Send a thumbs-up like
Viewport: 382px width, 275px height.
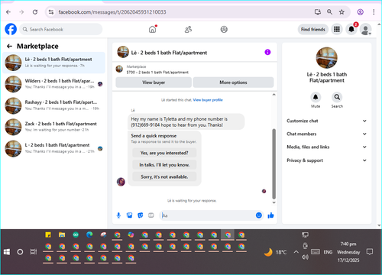click(270, 215)
